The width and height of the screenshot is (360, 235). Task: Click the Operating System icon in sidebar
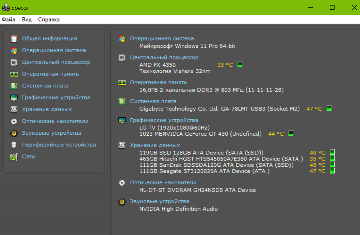click(14, 50)
